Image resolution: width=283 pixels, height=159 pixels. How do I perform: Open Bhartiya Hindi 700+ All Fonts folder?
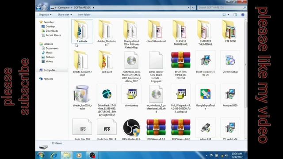(x=131, y=34)
